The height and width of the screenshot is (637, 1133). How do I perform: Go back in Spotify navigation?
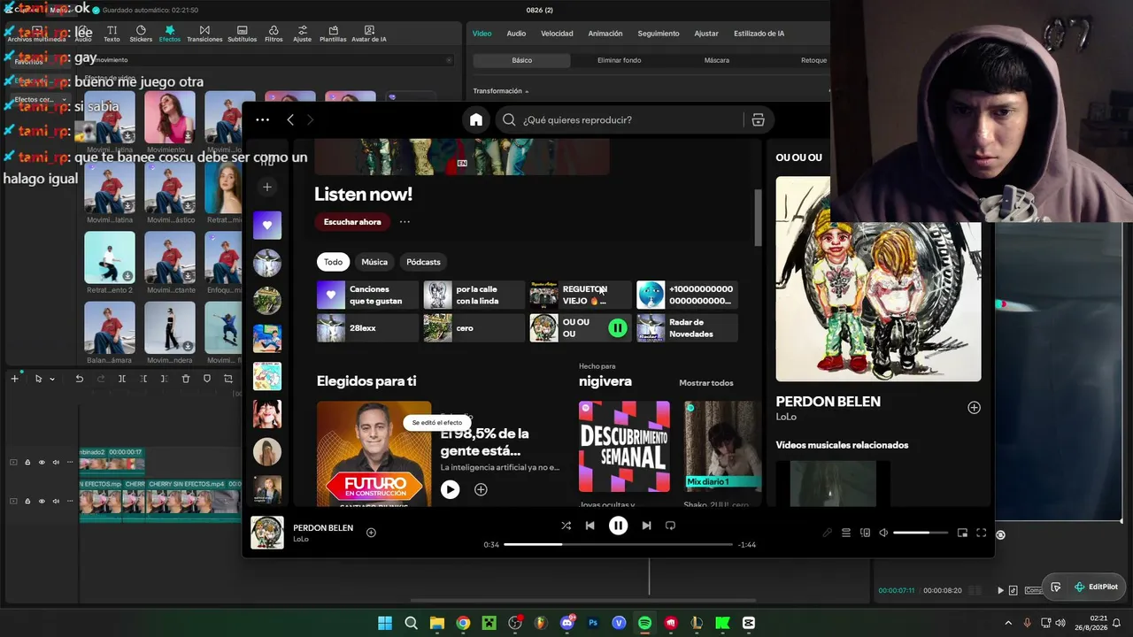click(x=290, y=119)
